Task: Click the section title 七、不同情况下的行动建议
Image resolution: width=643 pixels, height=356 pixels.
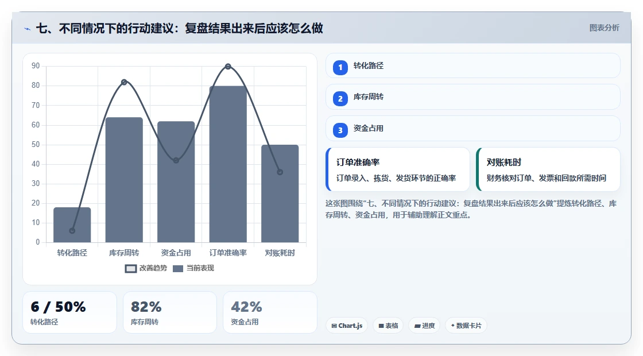Action: [180, 28]
